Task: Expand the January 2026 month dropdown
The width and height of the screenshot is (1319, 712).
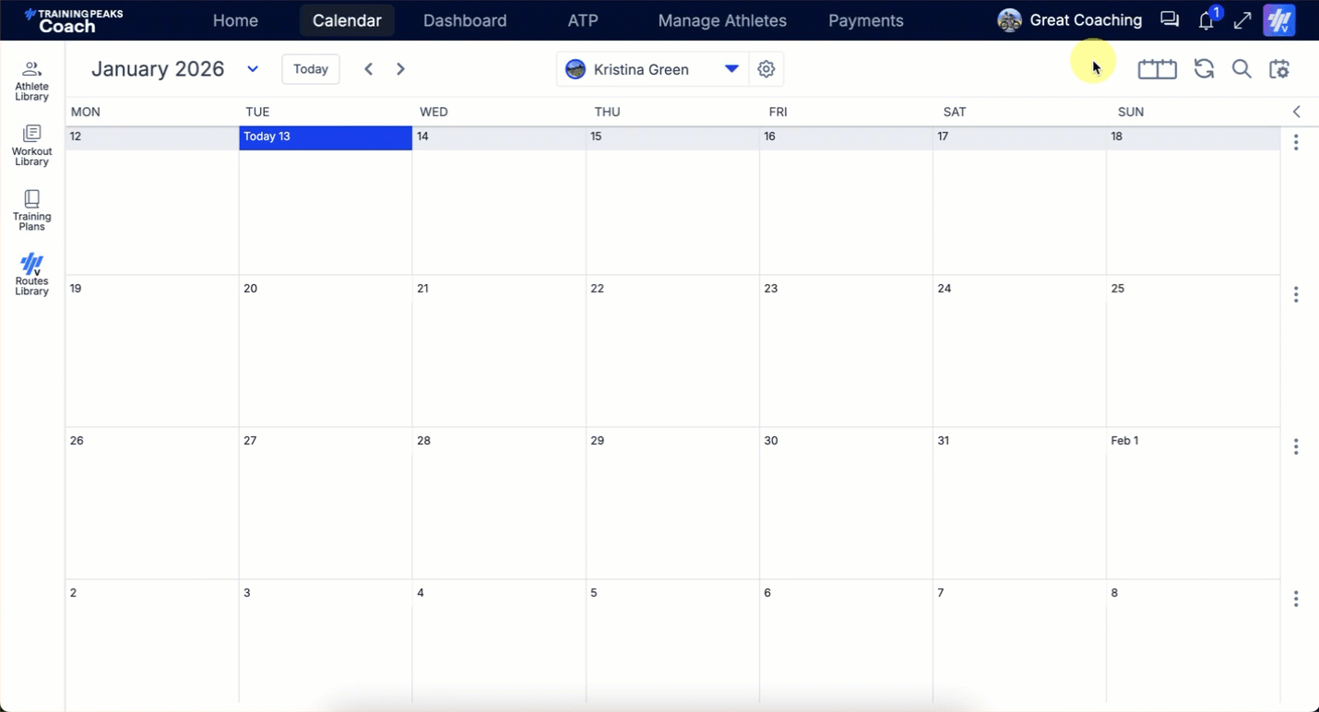Action: coord(253,69)
